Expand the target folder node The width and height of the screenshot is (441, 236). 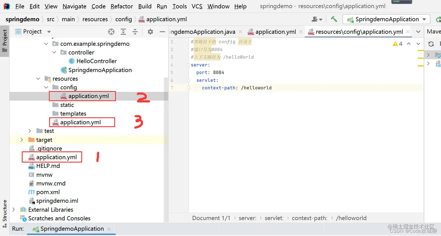pos(22,140)
